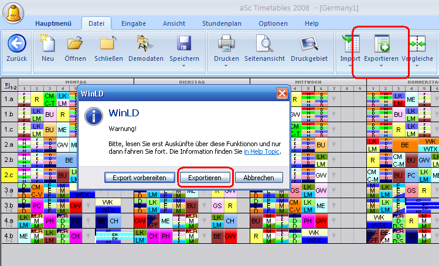The height and width of the screenshot is (266, 439).
Task: Expand the Speichern dropdown arrow
Action: pos(183,66)
